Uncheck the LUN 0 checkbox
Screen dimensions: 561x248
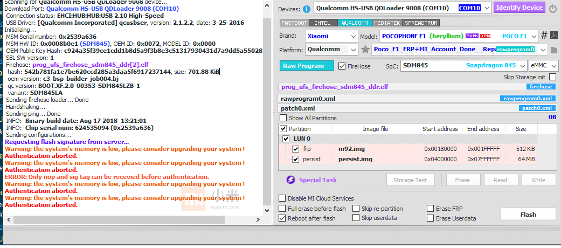286,139
